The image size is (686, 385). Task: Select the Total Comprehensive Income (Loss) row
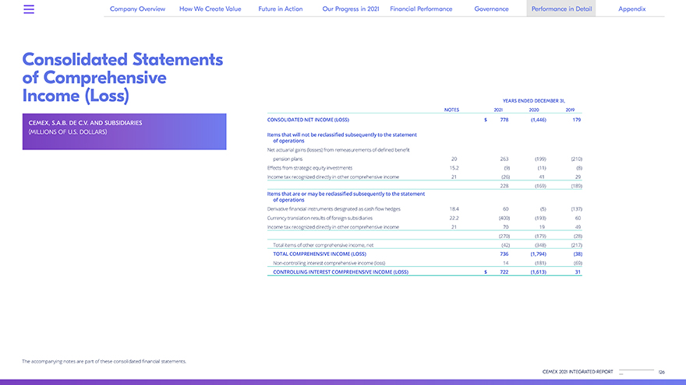tap(320, 254)
